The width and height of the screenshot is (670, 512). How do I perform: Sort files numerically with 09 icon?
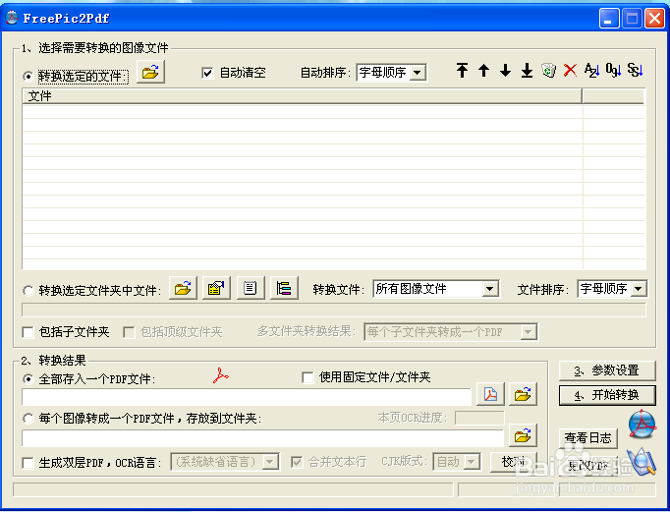click(x=613, y=70)
